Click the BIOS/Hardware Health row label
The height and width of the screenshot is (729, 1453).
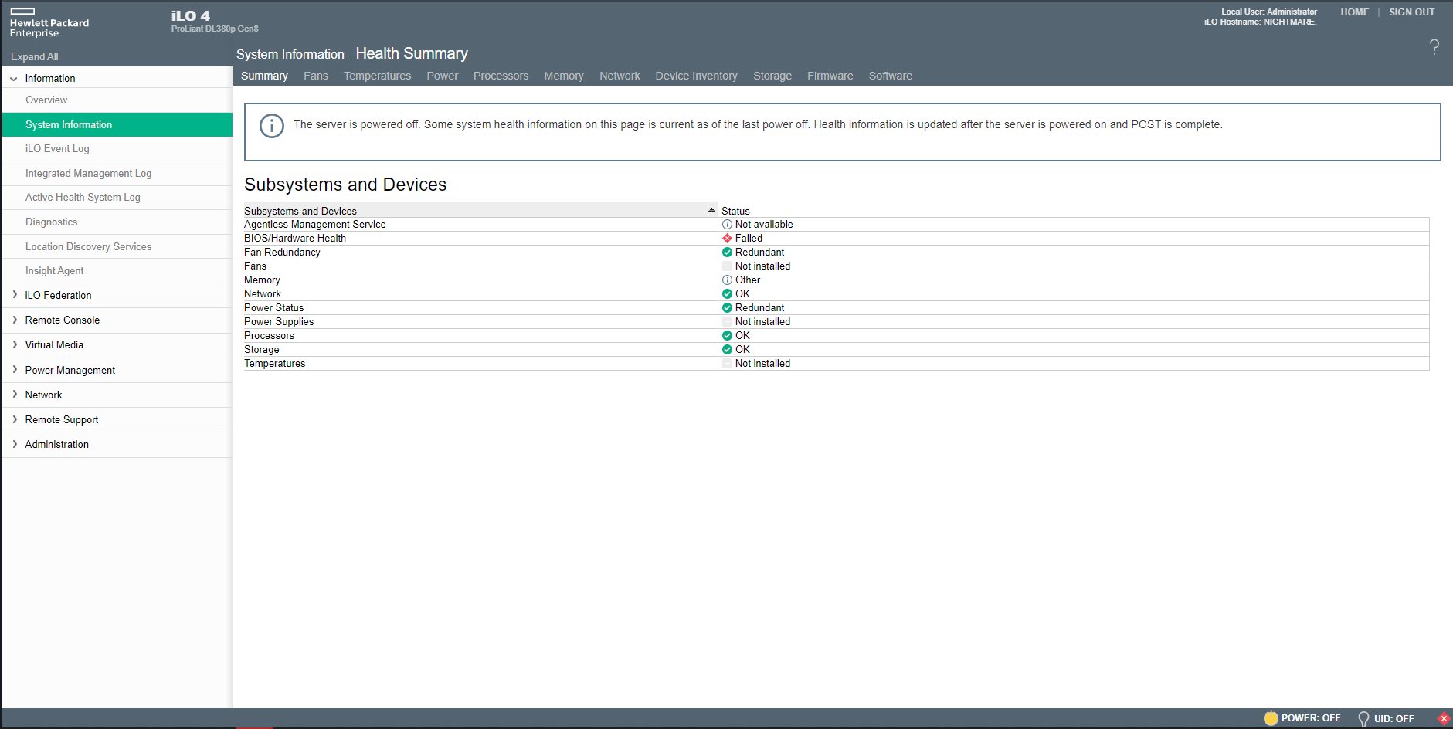tap(295, 239)
